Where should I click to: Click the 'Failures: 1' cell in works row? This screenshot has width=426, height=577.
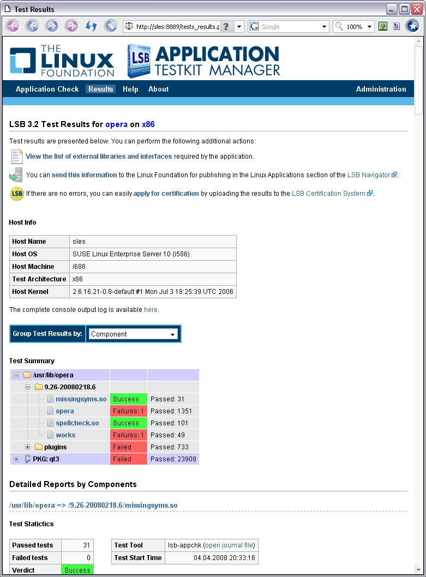point(129,435)
